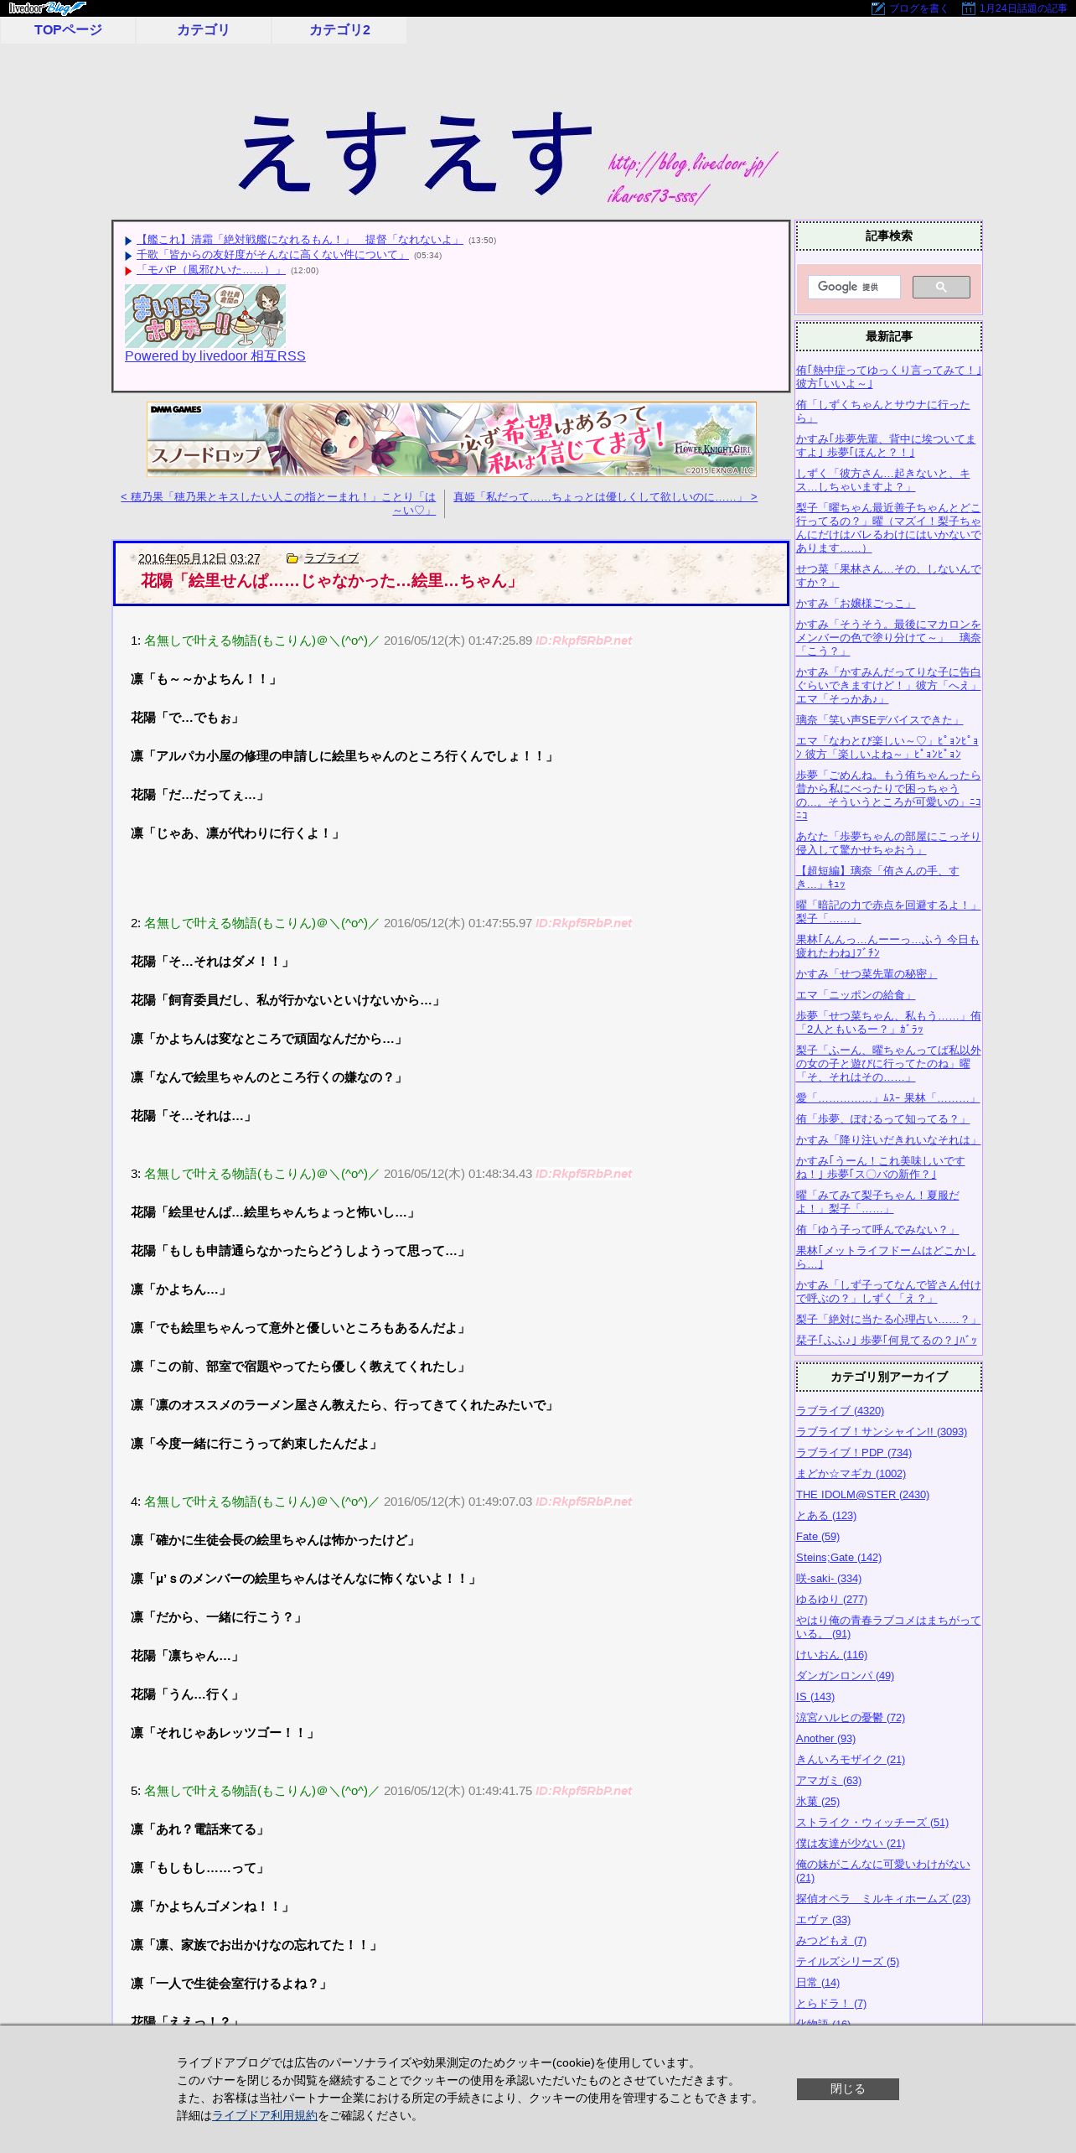The width and height of the screenshot is (1076, 2153).
Task: Click the blue arrow beside 千歌 entry
Action: click(129, 256)
